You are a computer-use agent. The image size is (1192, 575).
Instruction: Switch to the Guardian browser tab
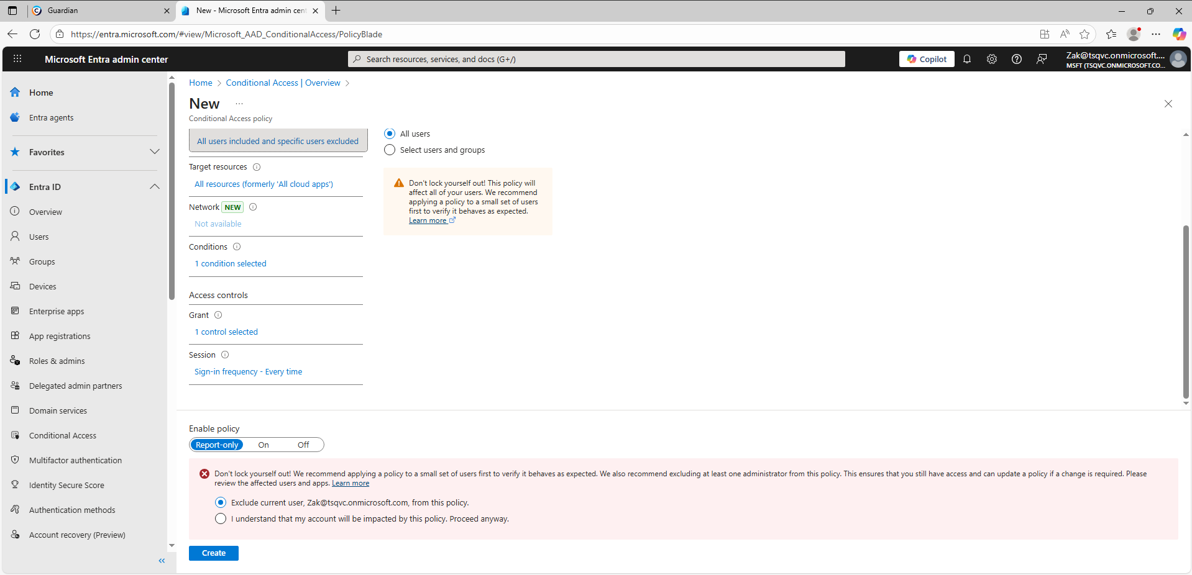click(99, 11)
